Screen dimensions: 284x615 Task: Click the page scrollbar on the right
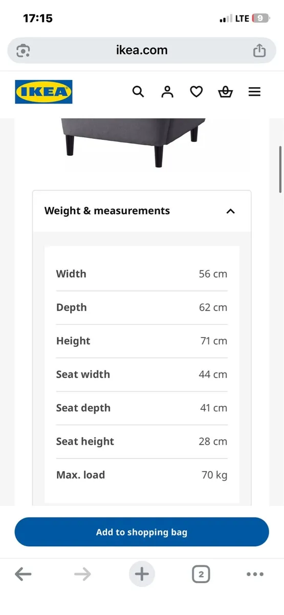tap(280, 170)
